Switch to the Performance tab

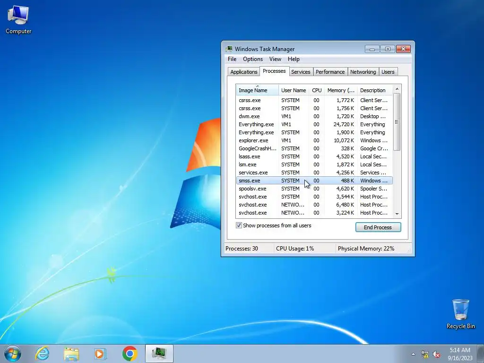(x=330, y=72)
